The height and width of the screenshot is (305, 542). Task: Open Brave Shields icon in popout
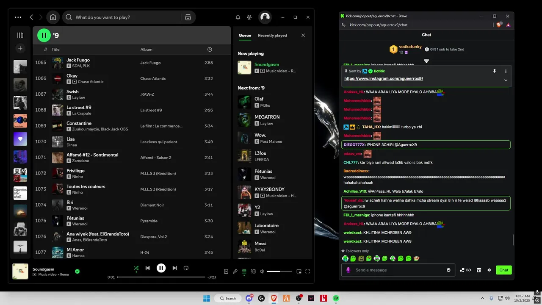499,25
